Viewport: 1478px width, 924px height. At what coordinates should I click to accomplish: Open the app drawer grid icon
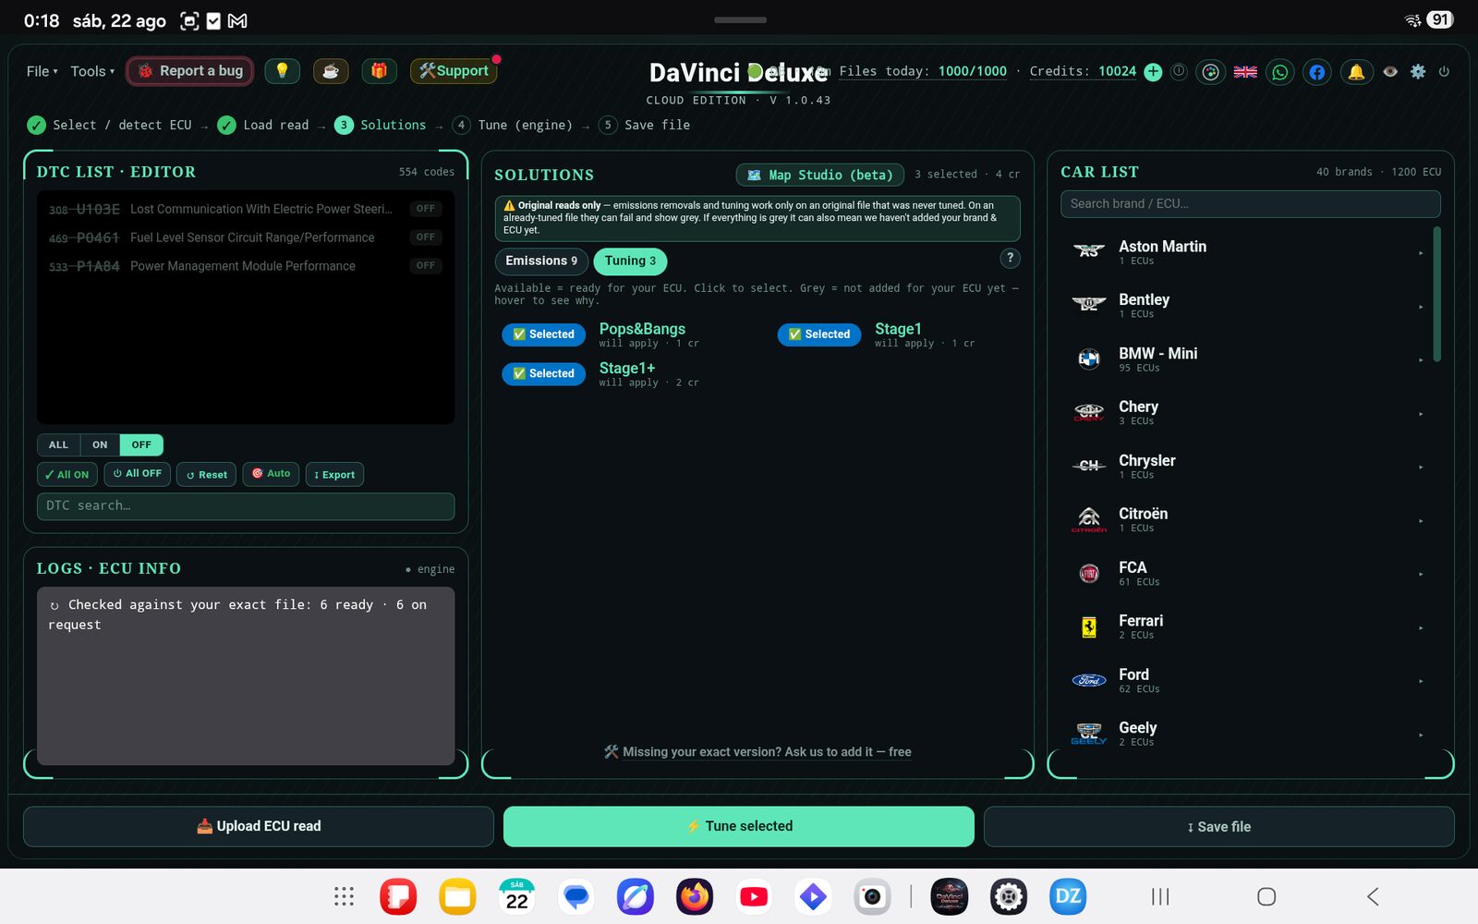pyautogui.click(x=344, y=896)
